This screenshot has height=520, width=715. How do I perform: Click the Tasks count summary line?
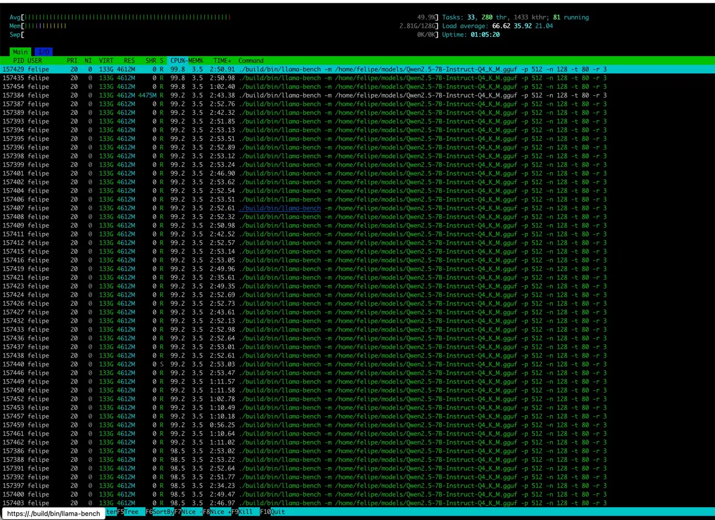(515, 17)
